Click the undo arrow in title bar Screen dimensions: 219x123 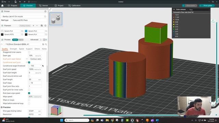tap(20, 2)
